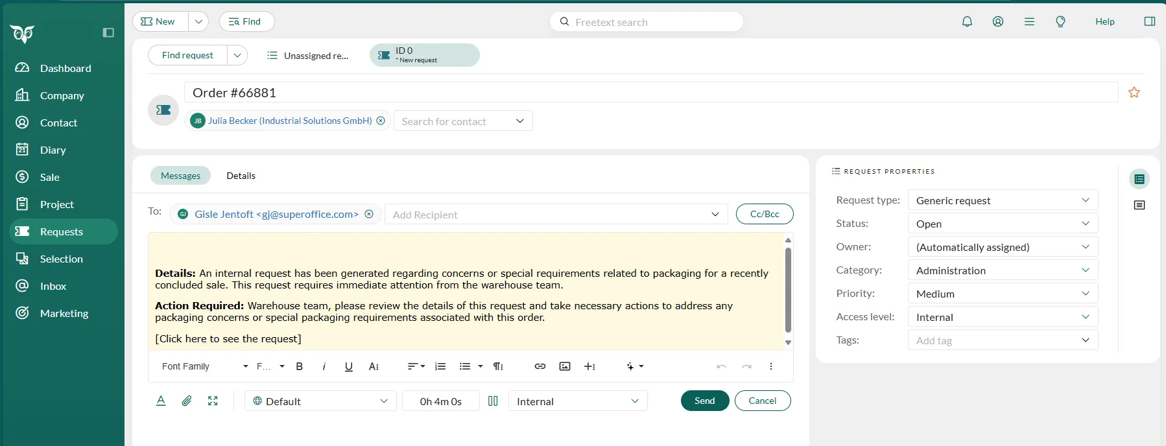Toggle underline text formatting
1166x446 pixels.
point(349,366)
